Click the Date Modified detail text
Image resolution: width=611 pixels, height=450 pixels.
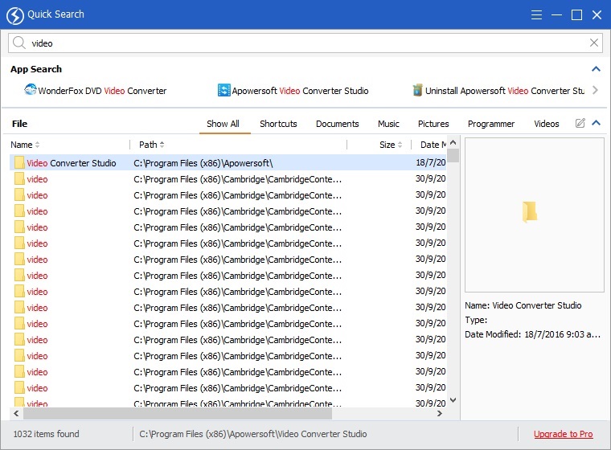(x=532, y=334)
